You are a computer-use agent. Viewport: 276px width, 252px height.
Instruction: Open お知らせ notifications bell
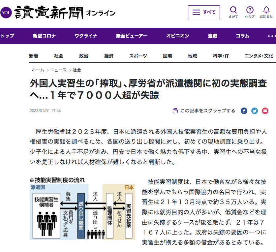click(x=266, y=12)
